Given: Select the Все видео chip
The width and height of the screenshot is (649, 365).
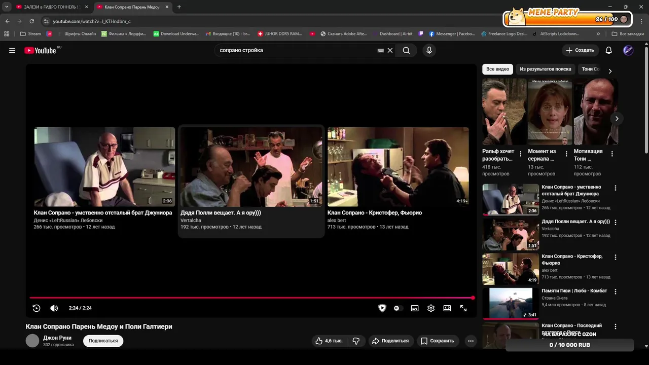Looking at the screenshot, I should click(x=497, y=69).
